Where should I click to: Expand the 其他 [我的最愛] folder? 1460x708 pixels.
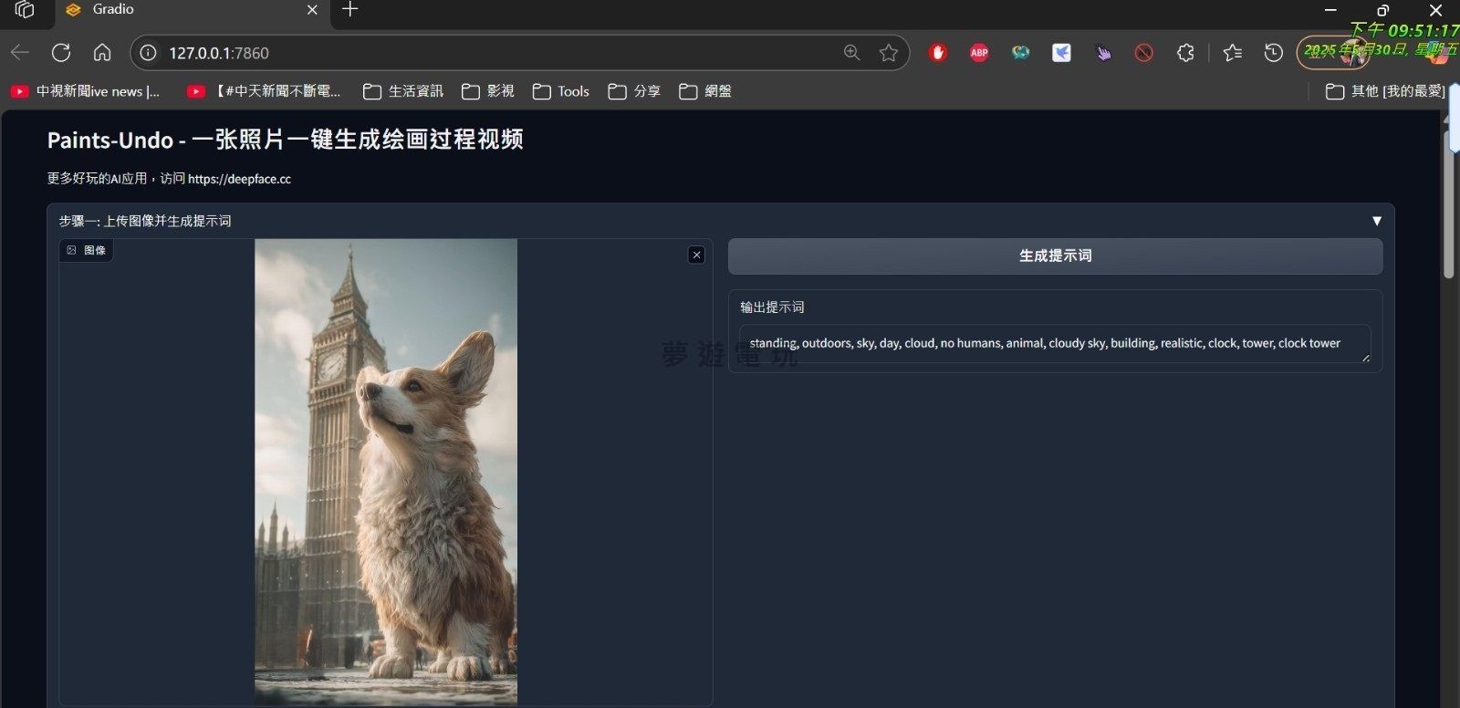pos(1385,91)
